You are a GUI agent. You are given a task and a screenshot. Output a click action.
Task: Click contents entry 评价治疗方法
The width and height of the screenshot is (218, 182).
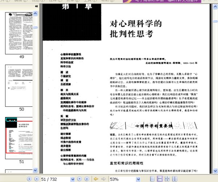click(x=68, y=120)
